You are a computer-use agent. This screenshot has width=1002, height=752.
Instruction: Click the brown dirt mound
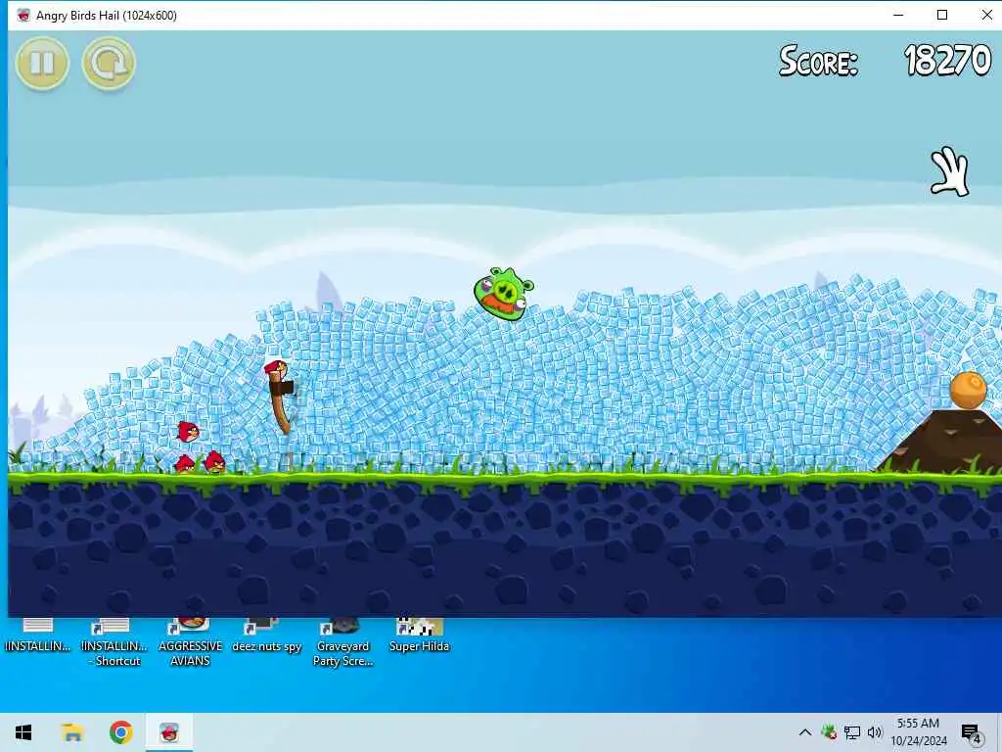939,443
